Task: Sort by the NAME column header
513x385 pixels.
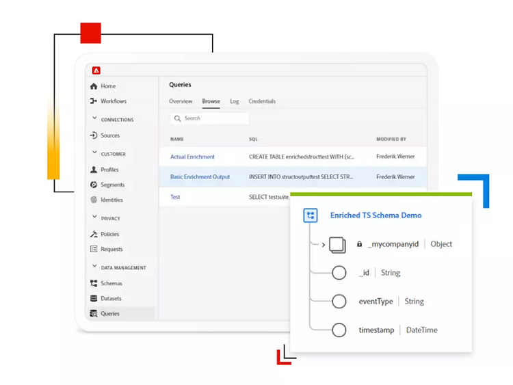Action: pyautogui.click(x=177, y=139)
